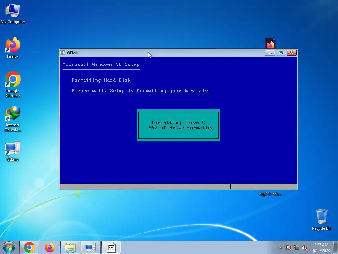Viewport: 338px width, 254px height.
Task: Open Windows Explorer from the taskbar
Action: point(70,247)
